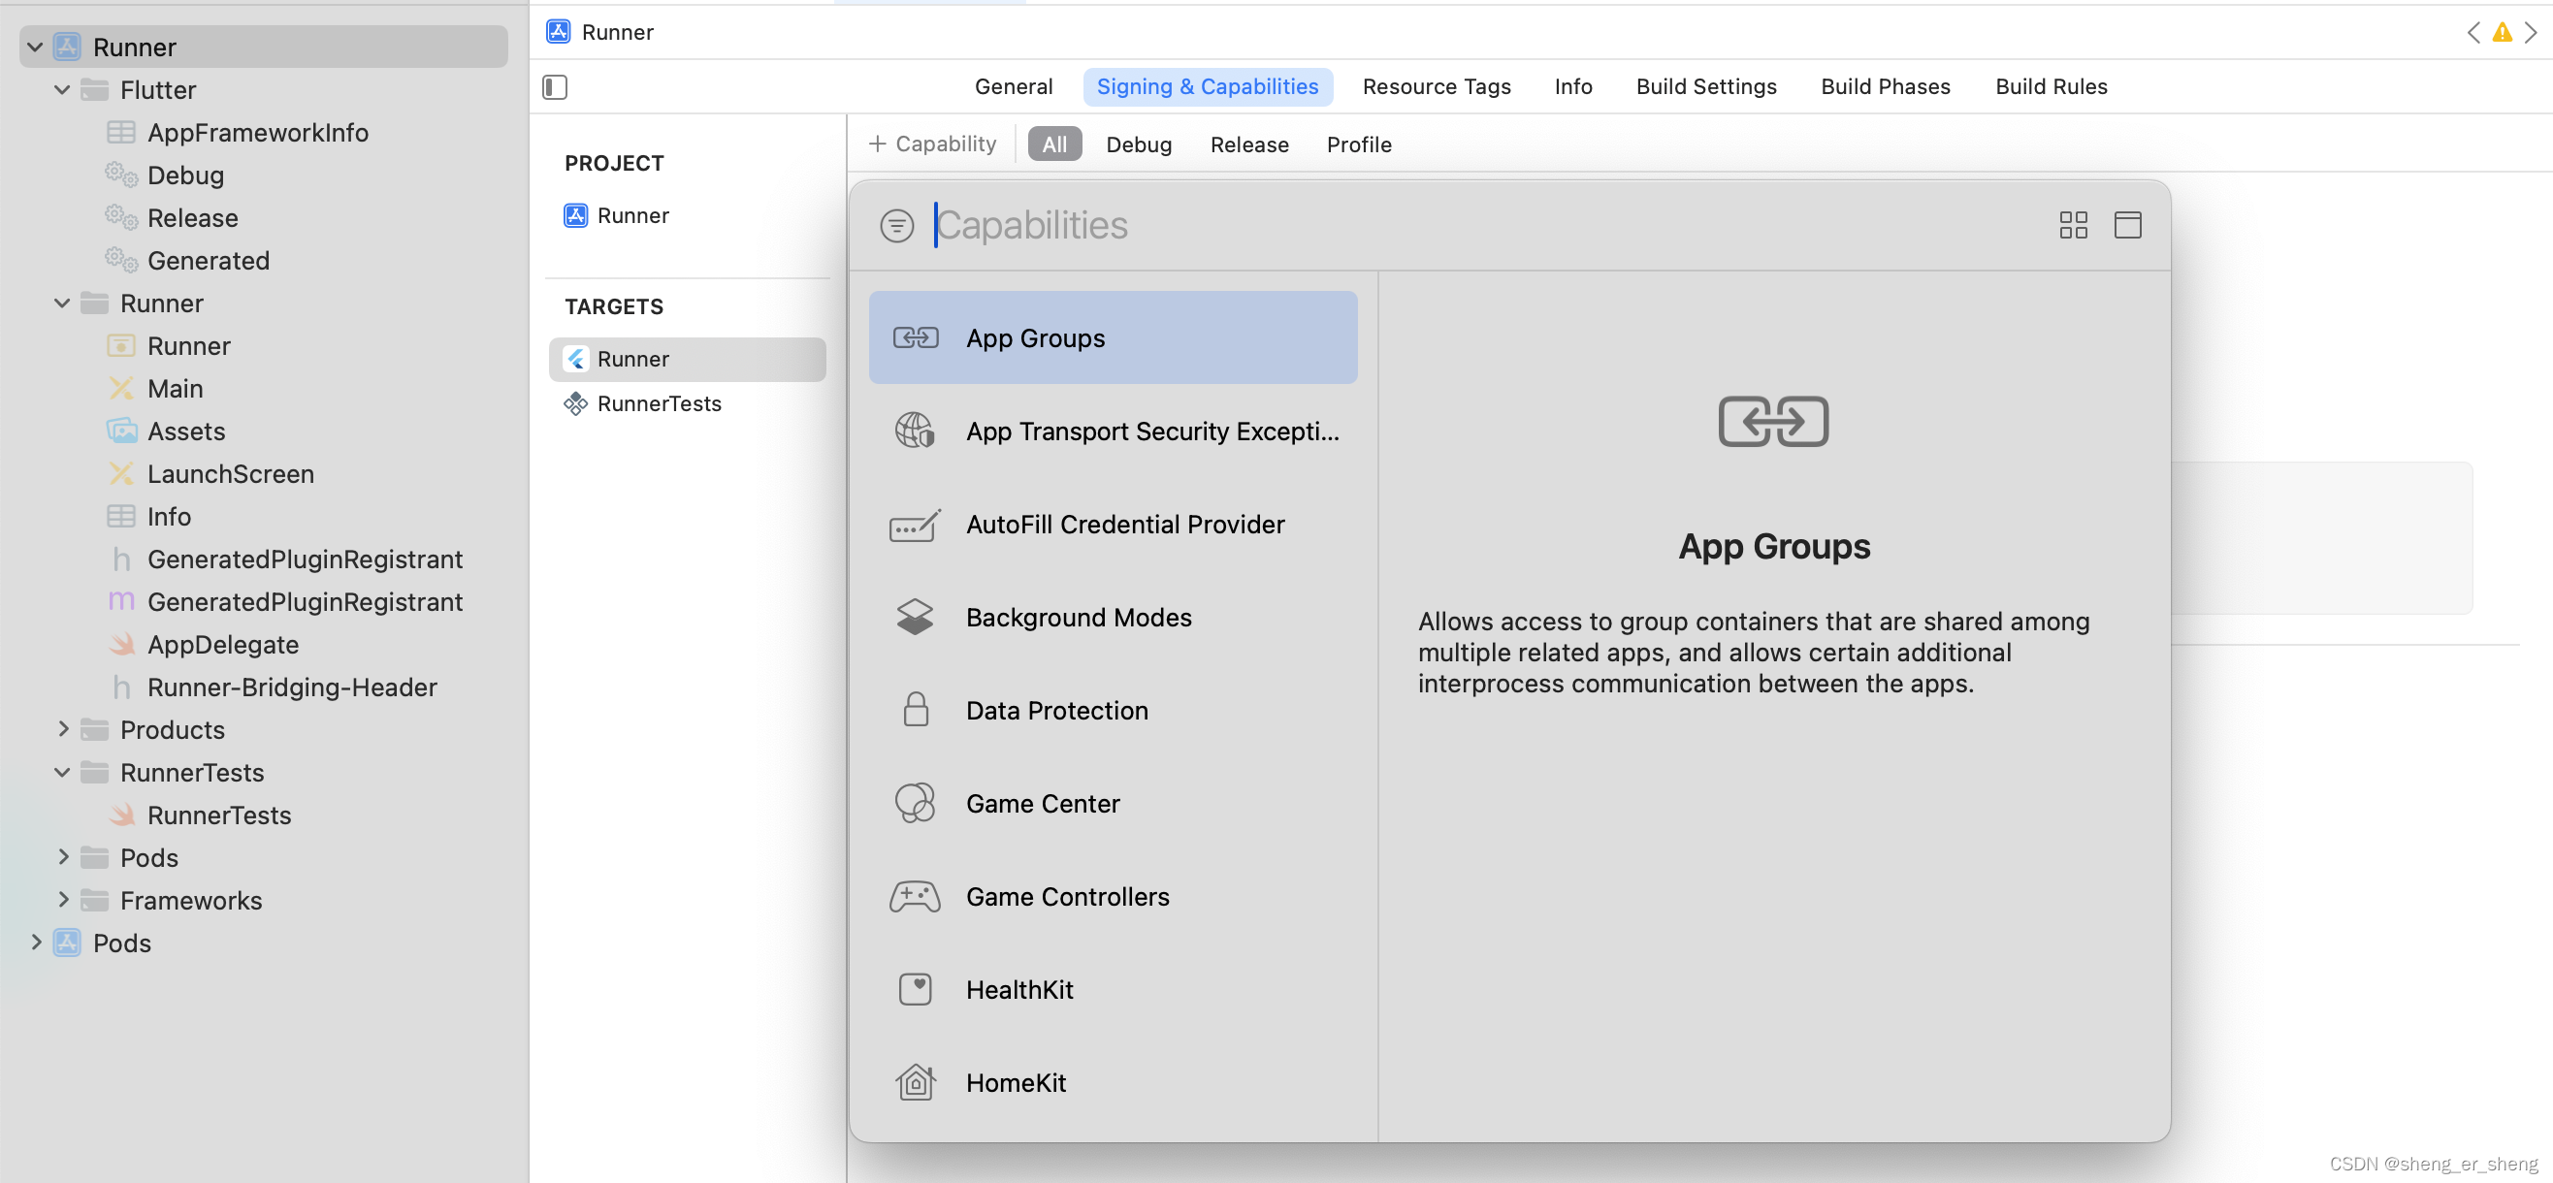
Task: Click the RunnerTests target diamond icon
Action: tap(576, 403)
